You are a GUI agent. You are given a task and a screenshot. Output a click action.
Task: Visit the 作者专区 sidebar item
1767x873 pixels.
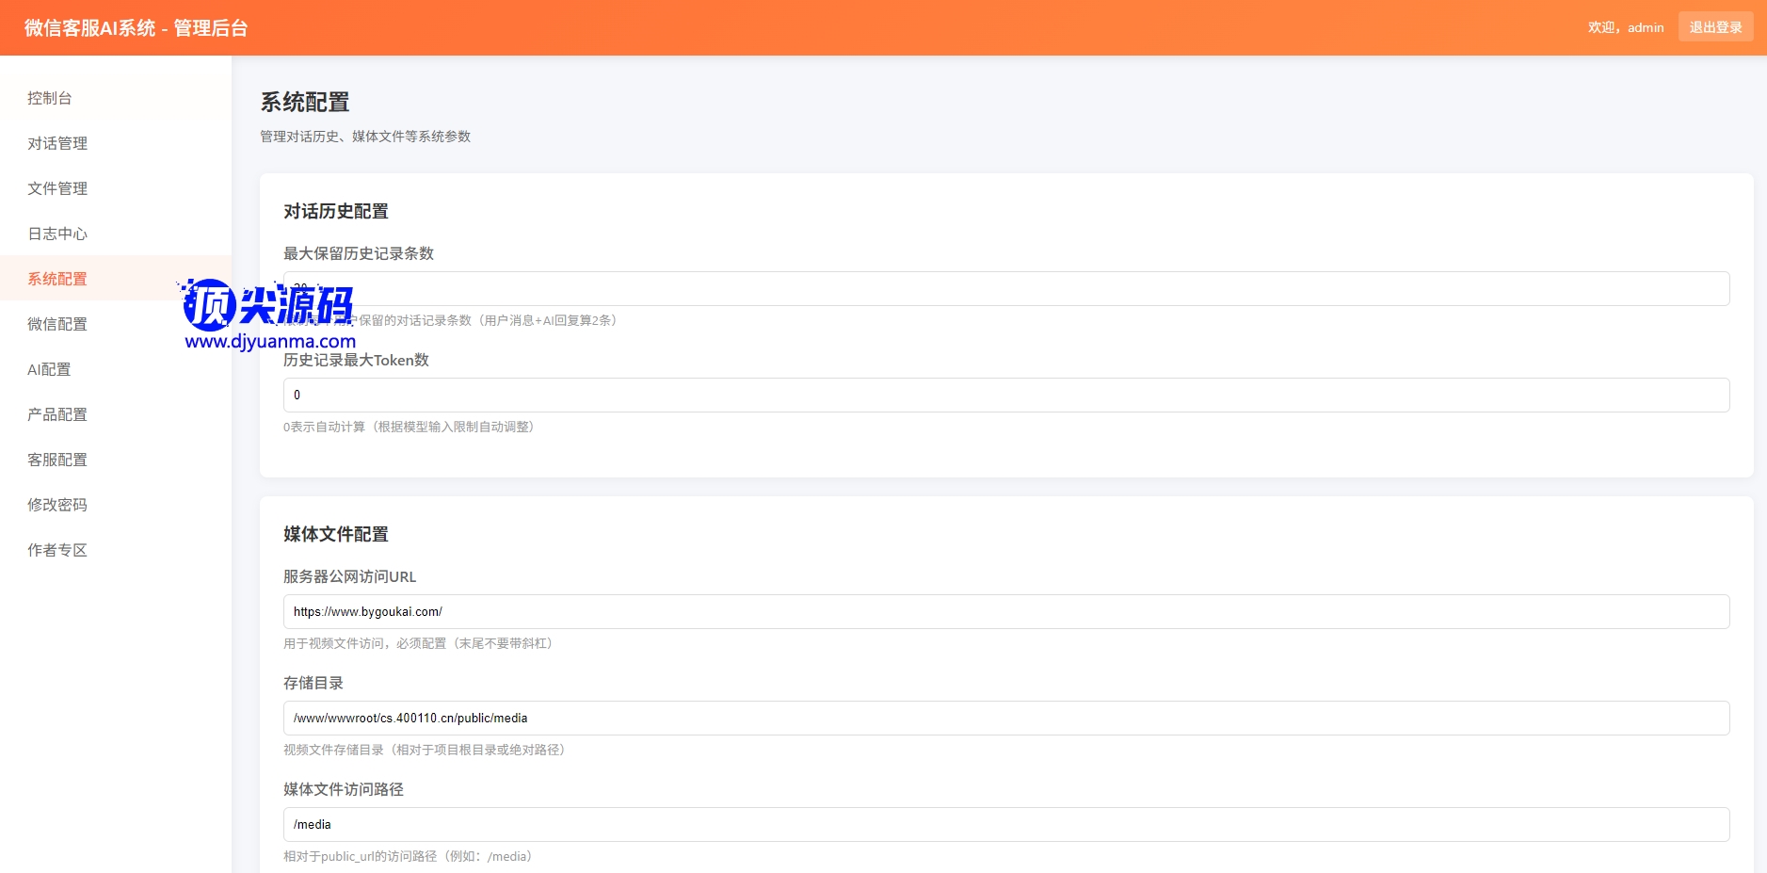(x=57, y=550)
